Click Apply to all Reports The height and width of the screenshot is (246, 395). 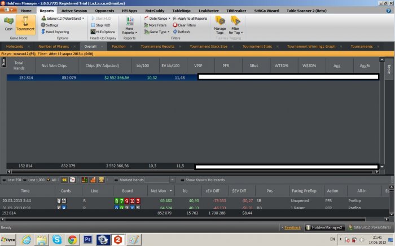click(x=190, y=19)
